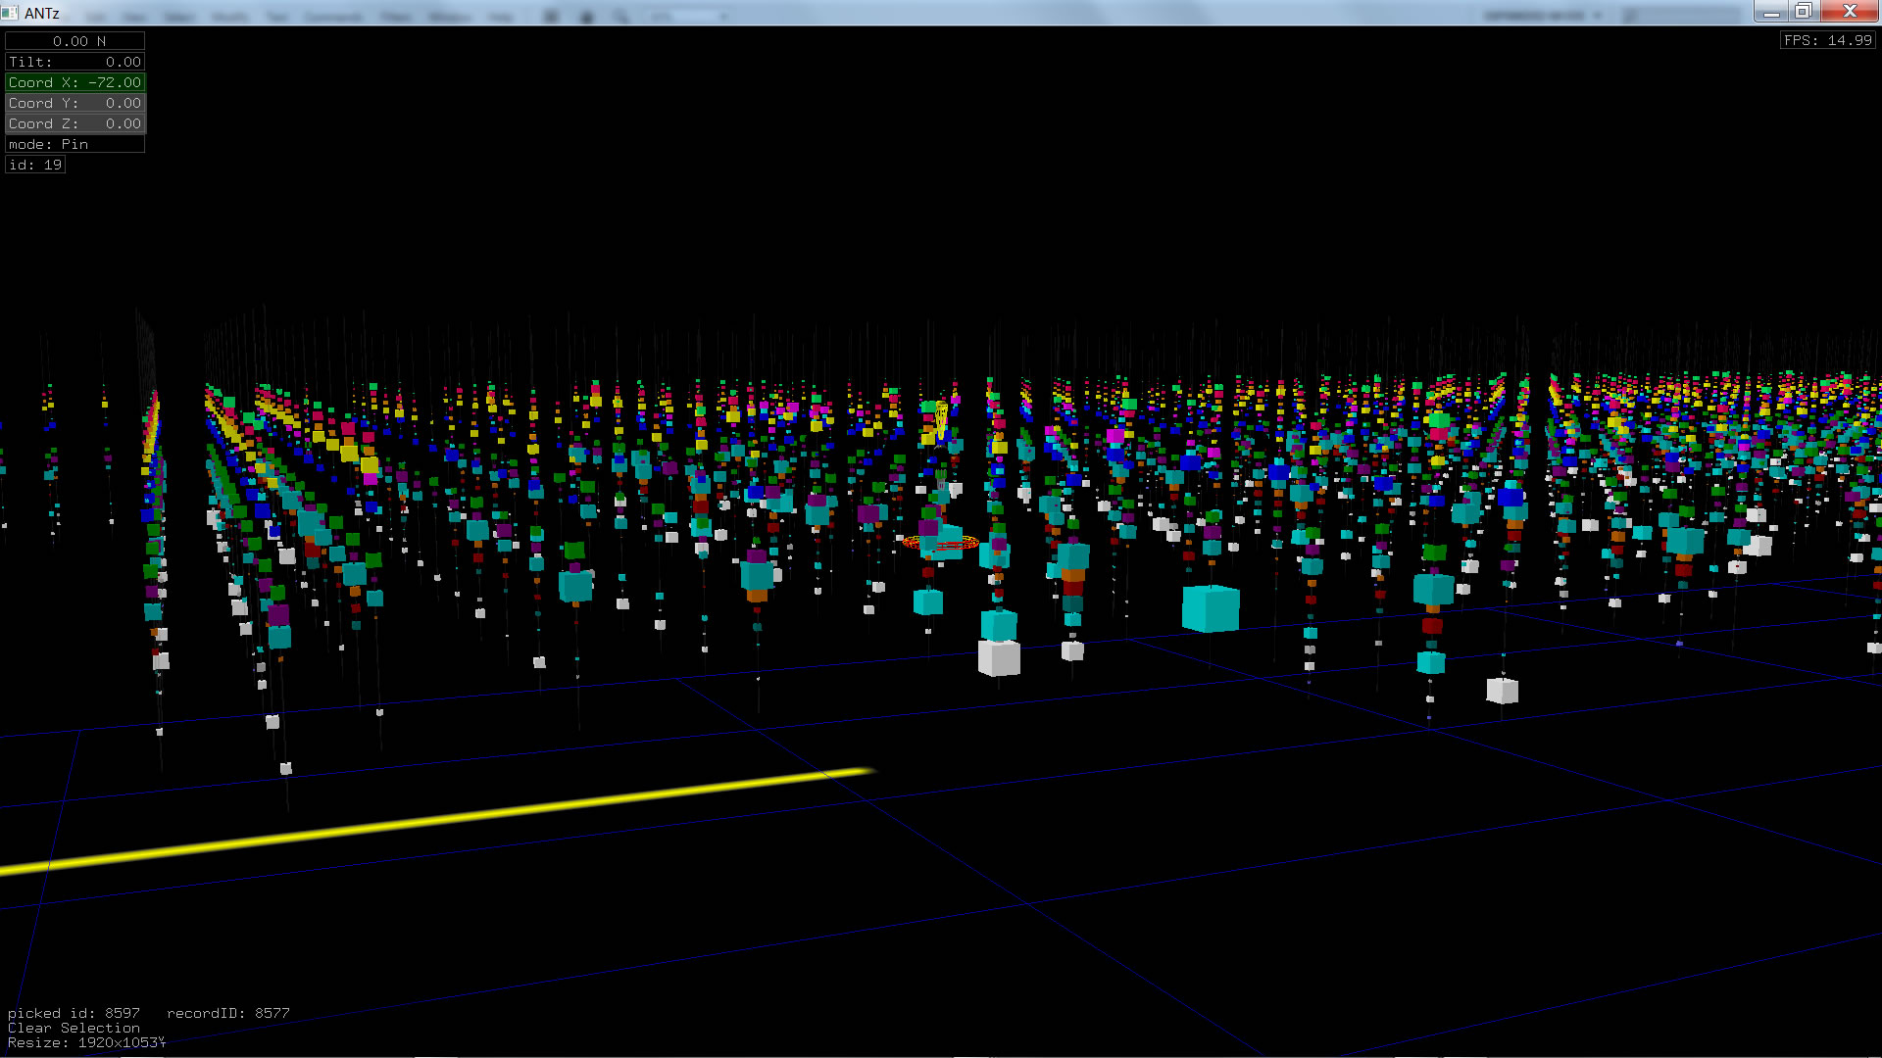1882x1058 pixels.
Task: Click the picked id 8597 message
Action: coord(74,1013)
